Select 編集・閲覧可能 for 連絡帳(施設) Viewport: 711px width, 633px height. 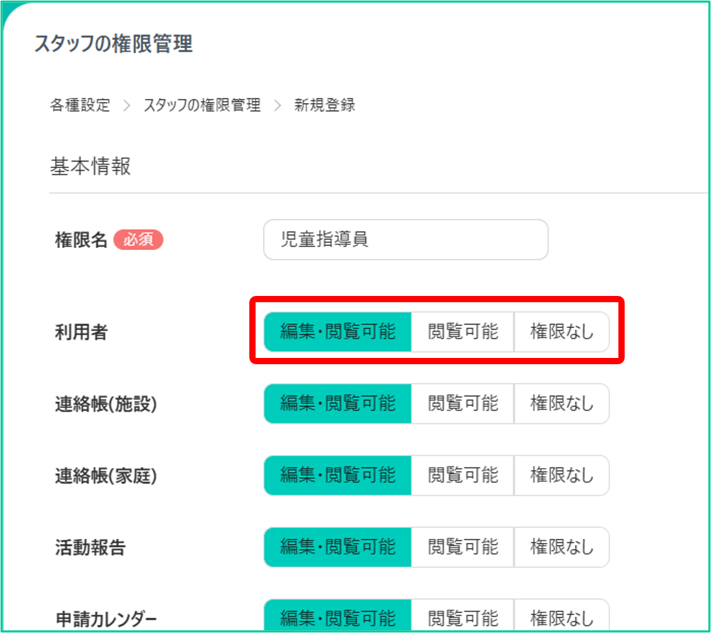click(x=338, y=404)
